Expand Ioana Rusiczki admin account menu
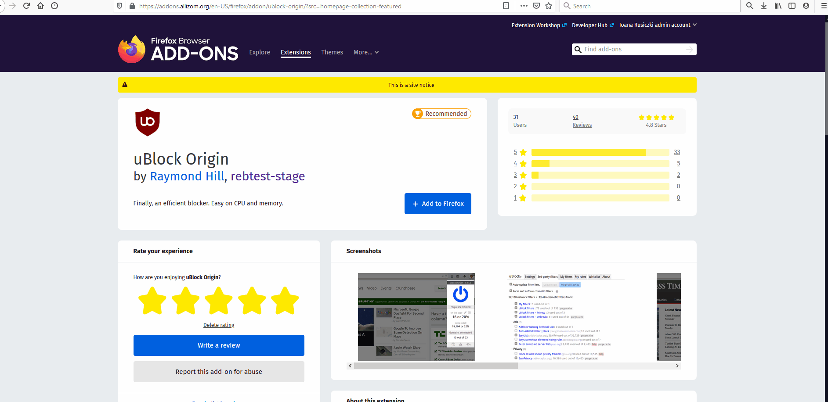Viewport: 828px width, 402px height. click(658, 25)
